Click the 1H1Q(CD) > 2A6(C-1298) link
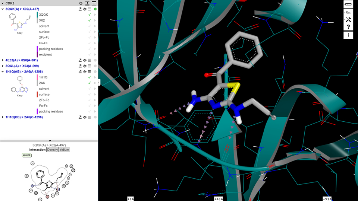358x201 pixels. pyautogui.click(x=24, y=117)
